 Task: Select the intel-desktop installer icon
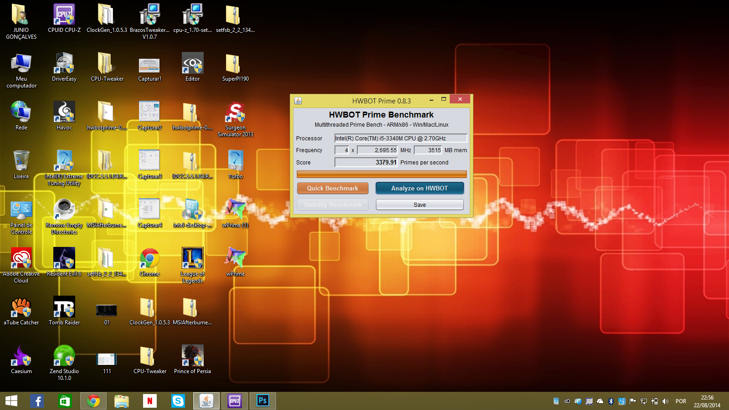click(x=193, y=213)
